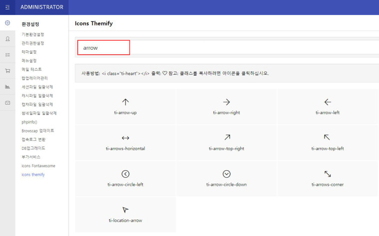The height and width of the screenshot is (236, 379).
Task: Open the DB업그레이드 menu entry
Action: pyautogui.click(x=33, y=148)
